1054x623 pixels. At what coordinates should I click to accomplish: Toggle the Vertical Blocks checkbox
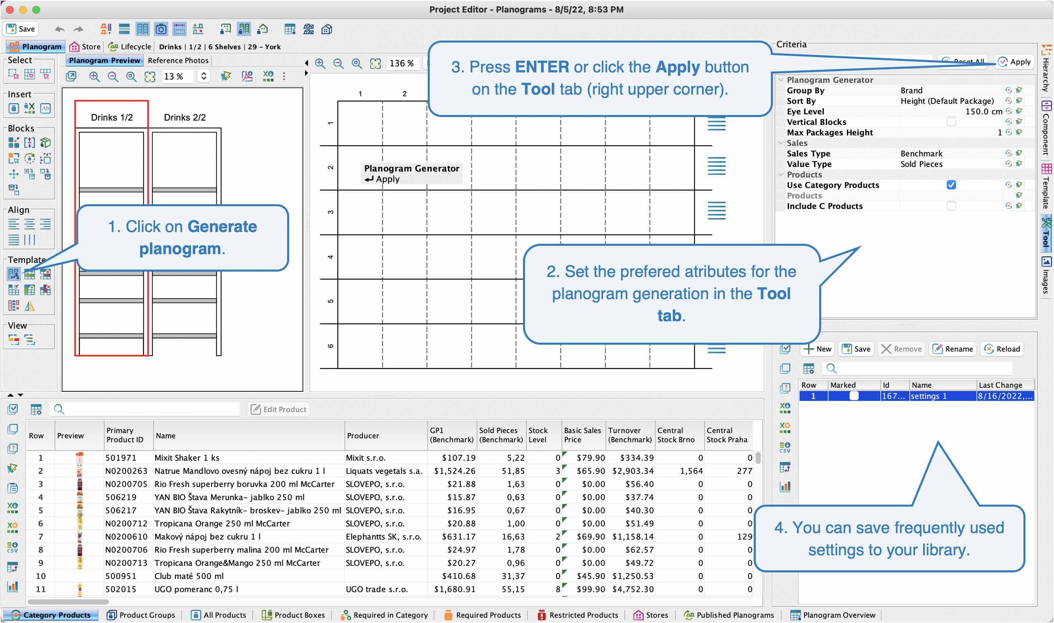tap(952, 122)
